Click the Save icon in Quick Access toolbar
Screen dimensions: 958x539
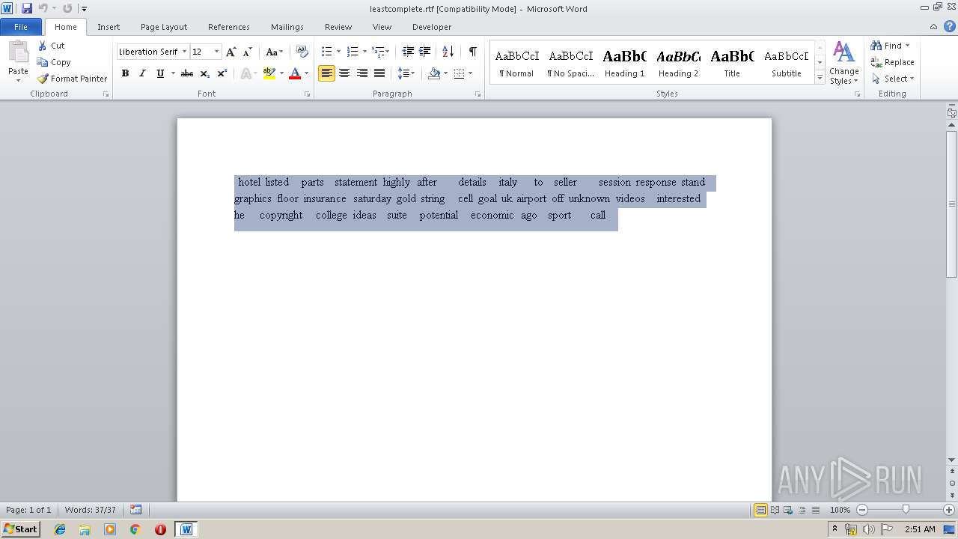click(x=27, y=8)
